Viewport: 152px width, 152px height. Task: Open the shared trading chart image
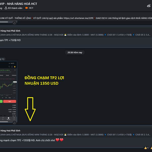click(x=9, y=92)
